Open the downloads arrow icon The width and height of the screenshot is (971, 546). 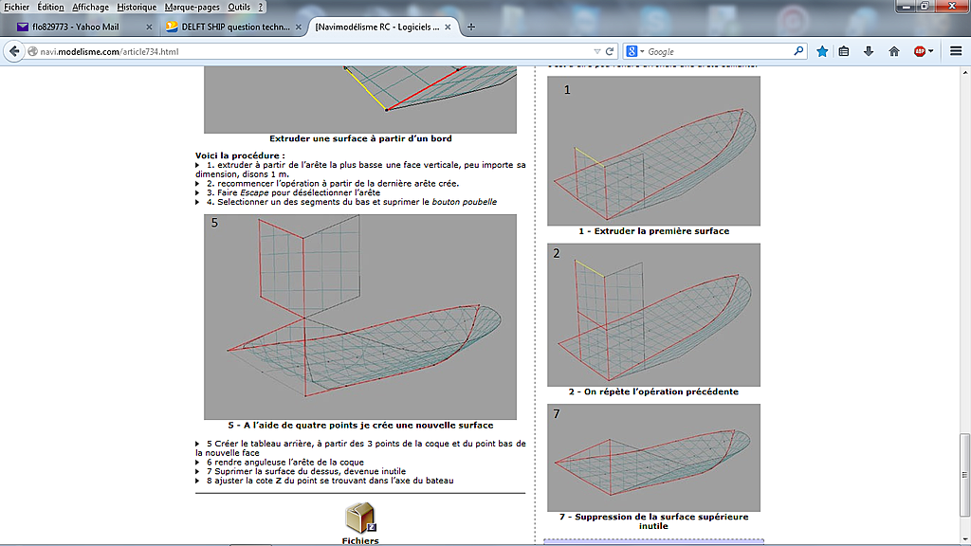coord(868,51)
